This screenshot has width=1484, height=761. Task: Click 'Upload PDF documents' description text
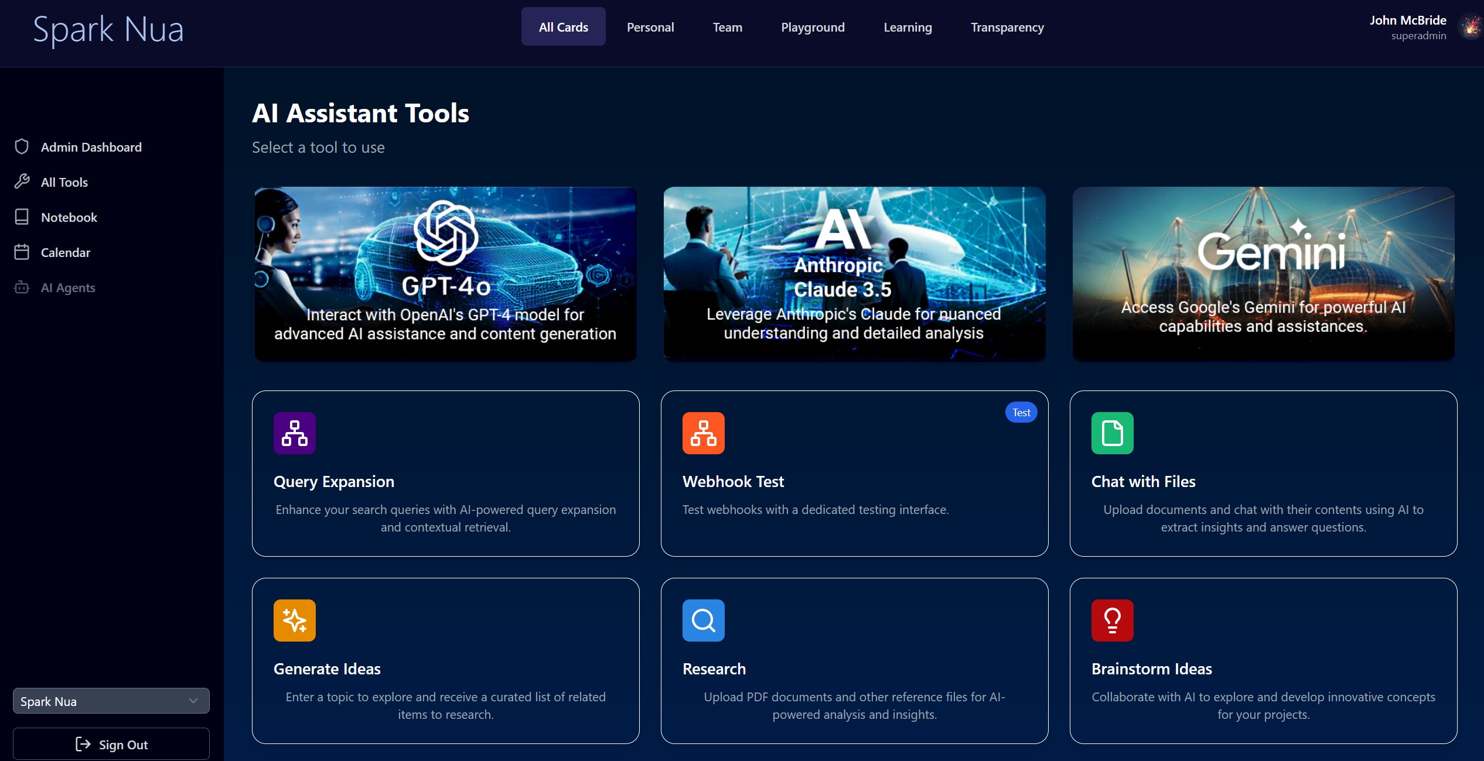pyautogui.click(x=854, y=705)
